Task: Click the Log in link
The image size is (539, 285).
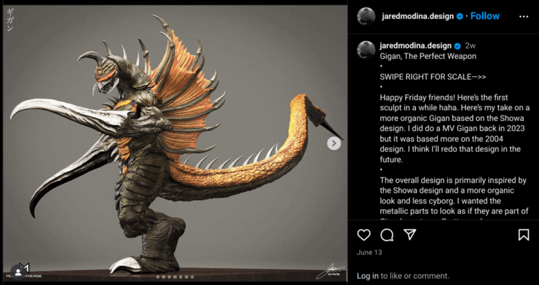Action: click(367, 275)
